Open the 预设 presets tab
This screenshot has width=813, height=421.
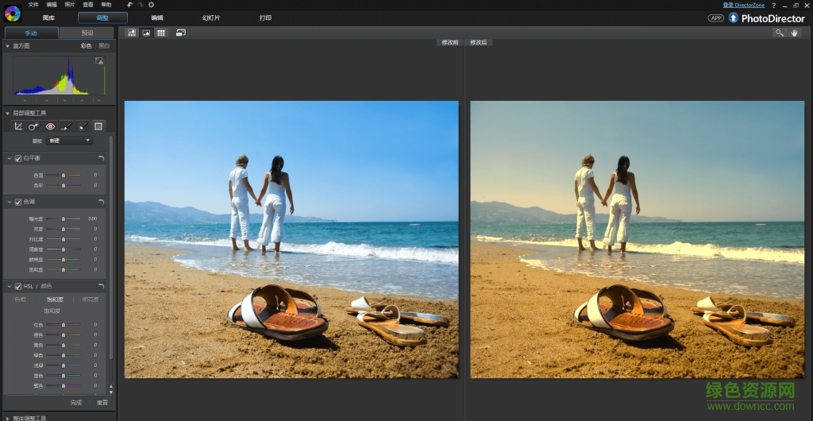tap(87, 33)
